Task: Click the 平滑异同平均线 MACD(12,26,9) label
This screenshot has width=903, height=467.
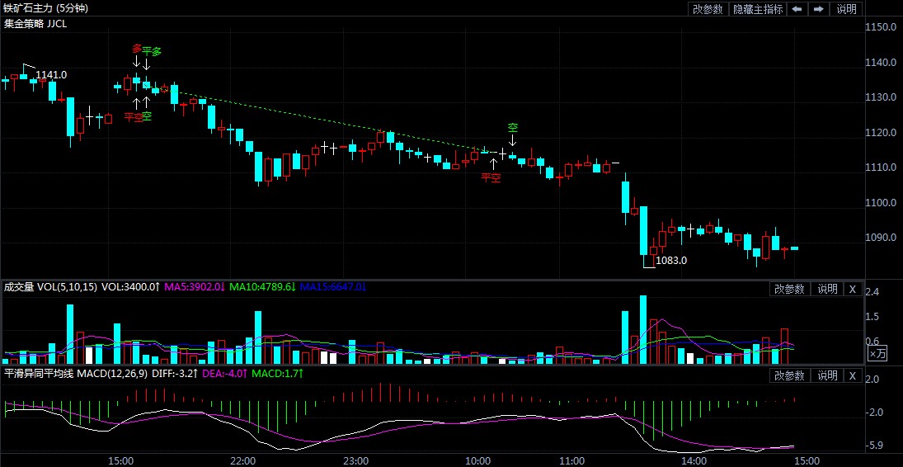Action: [x=76, y=374]
